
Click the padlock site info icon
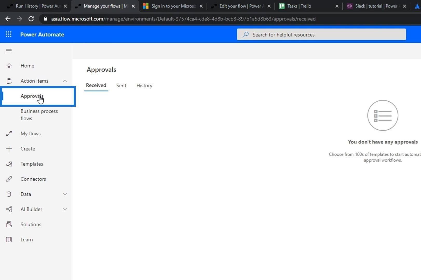tap(45, 19)
